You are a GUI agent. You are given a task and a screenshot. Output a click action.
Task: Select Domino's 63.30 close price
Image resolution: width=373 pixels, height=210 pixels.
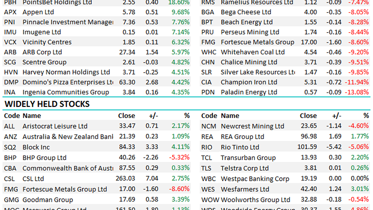click(x=127, y=82)
